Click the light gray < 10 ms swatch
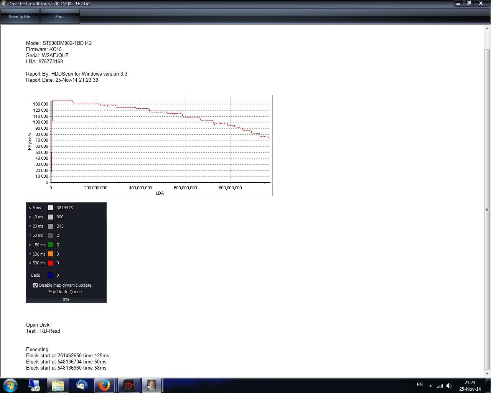This screenshot has width=491, height=393. pos(50,217)
